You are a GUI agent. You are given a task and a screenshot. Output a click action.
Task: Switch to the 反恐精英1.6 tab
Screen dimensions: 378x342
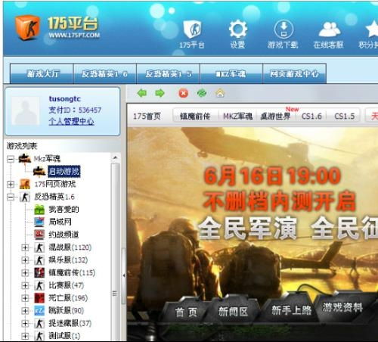(105, 73)
